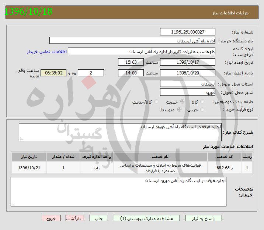Viewport: 264px width, 230px height.
Task: Click the چاپ print button
Action: point(99,218)
